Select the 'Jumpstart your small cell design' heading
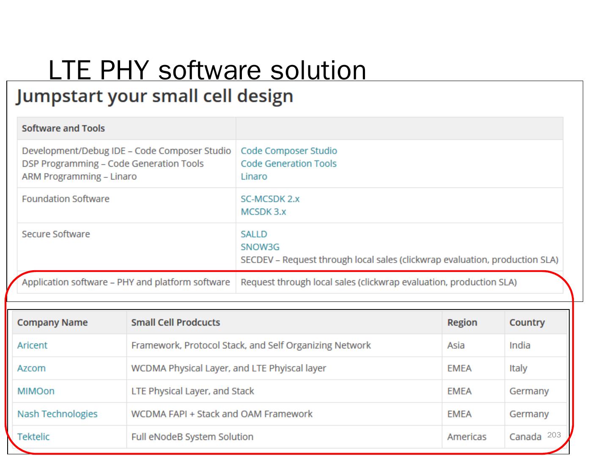This screenshot has height=456, width=609. (155, 96)
